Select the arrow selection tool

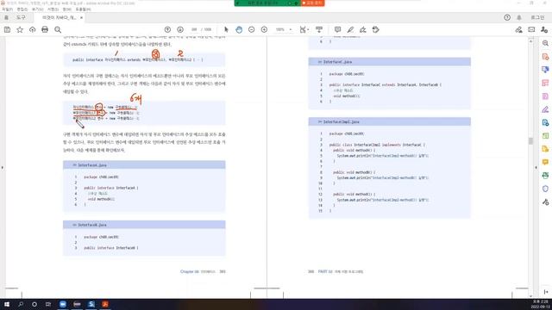point(226,30)
